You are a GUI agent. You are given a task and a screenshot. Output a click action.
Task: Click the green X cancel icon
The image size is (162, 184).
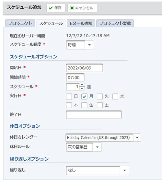(x=72, y=8)
